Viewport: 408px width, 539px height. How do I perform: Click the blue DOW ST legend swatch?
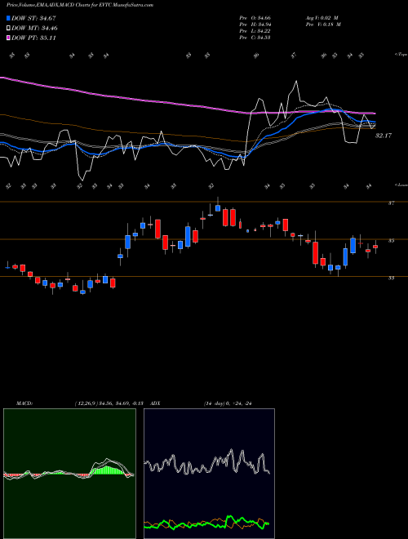pos(9,18)
